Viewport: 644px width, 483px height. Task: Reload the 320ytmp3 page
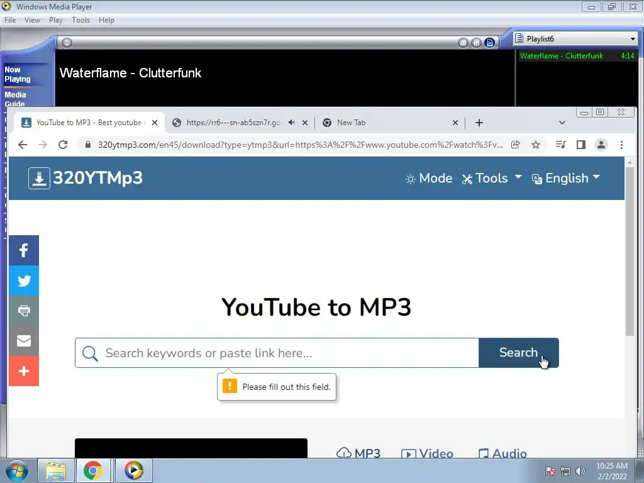click(63, 145)
